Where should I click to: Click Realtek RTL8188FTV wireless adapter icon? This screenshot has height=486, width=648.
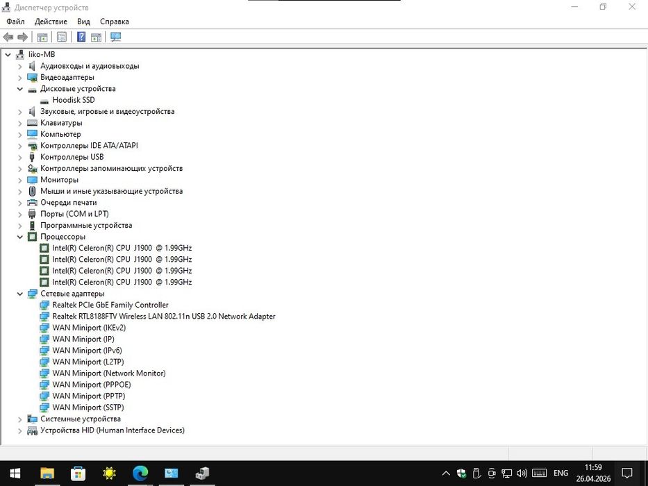point(44,316)
